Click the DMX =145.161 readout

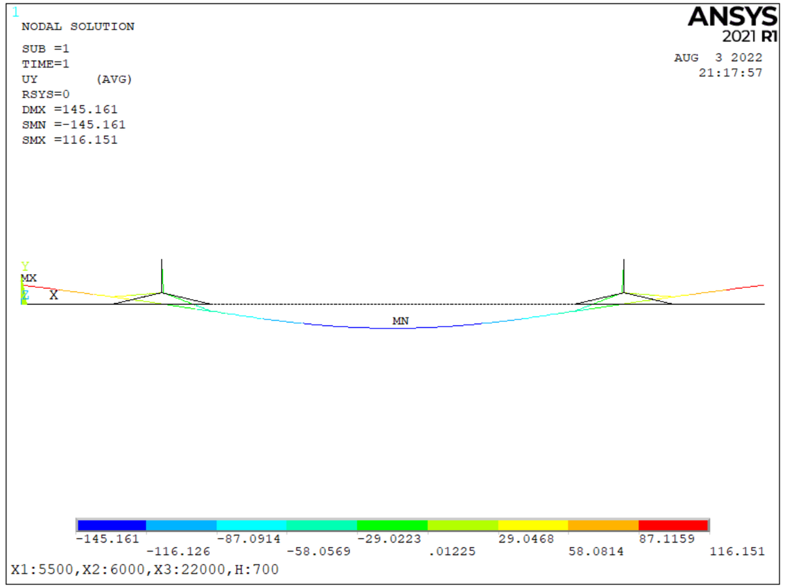[x=69, y=109]
